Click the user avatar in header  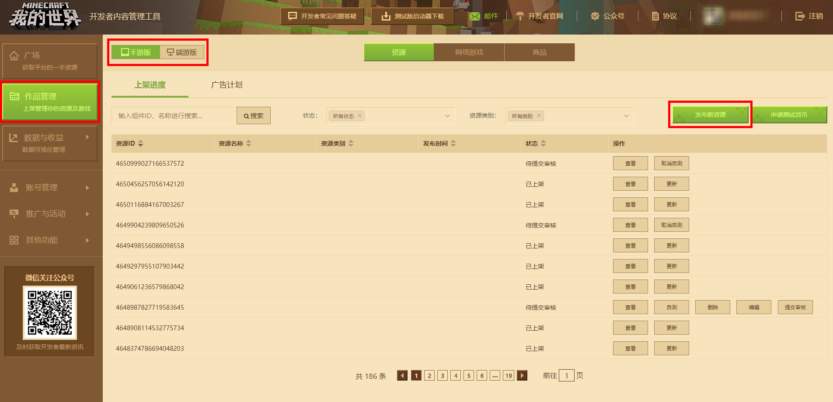click(714, 16)
